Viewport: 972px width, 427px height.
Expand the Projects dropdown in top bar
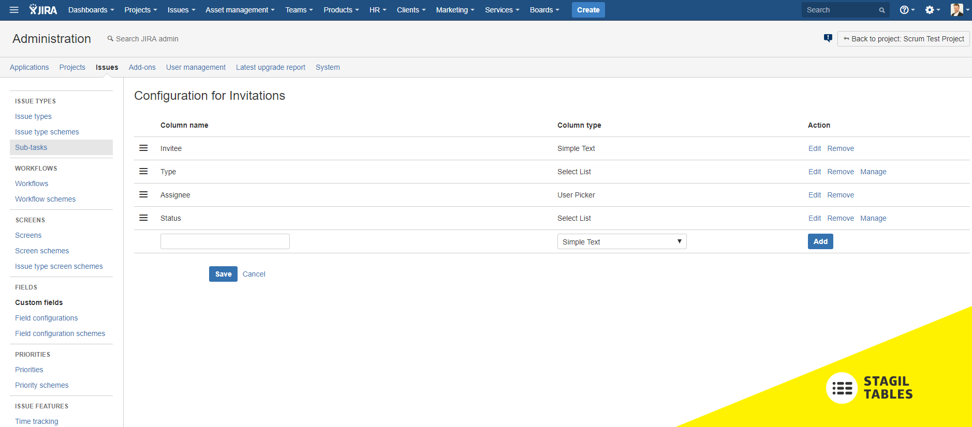141,10
